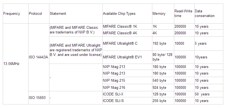Click the MIFARE Classic® 4K cell

pos(127,33)
